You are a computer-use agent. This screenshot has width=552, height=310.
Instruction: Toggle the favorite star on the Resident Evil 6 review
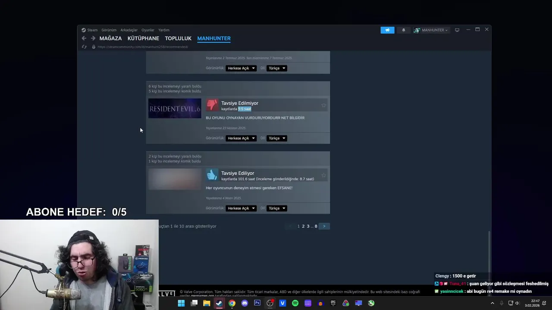[x=323, y=105]
